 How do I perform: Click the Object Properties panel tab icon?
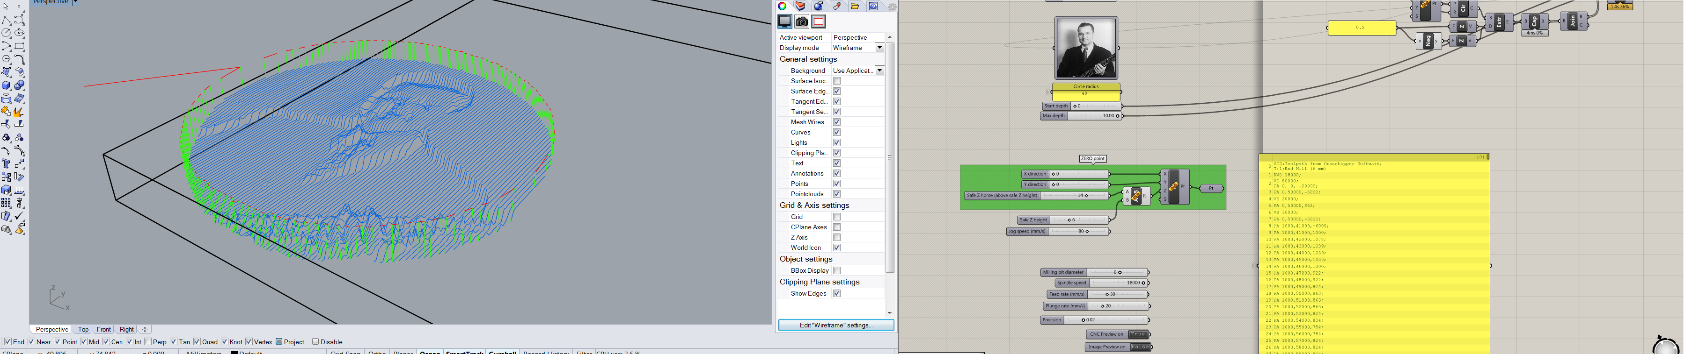pyautogui.click(x=819, y=6)
